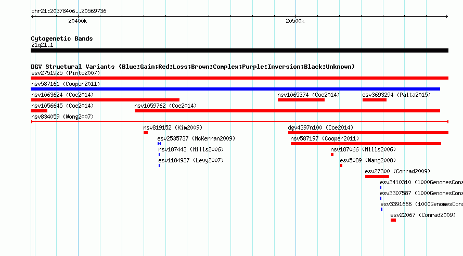Open esv27300 (Conrad2009) label
Viewport: 463px width, 256px height.
tap(397, 171)
